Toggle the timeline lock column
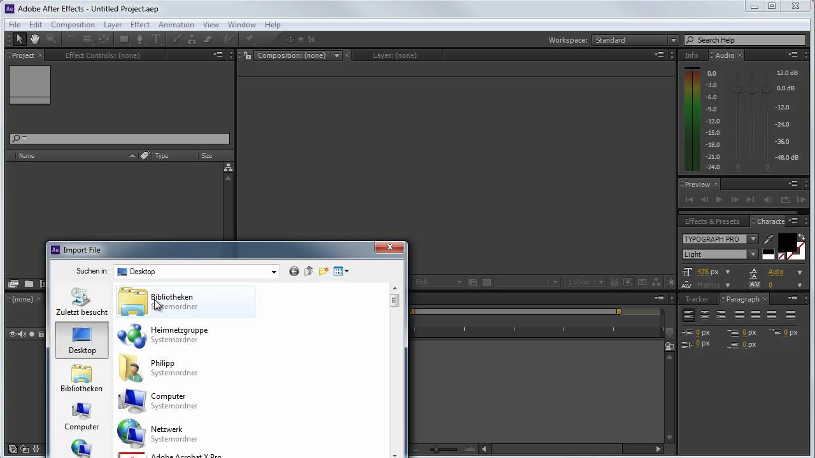The height and width of the screenshot is (458, 815). [x=41, y=334]
